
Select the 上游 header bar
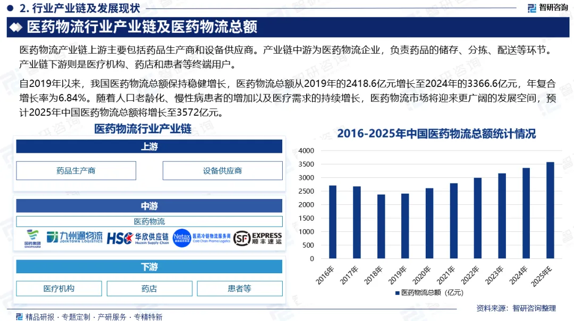click(149, 146)
